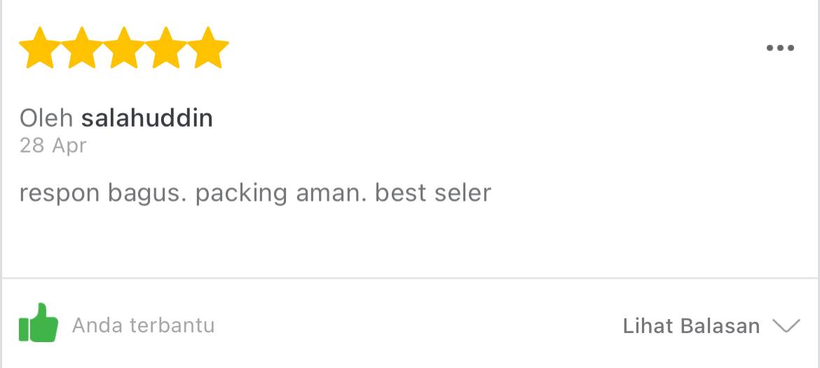Tap the fourth yellow rating star
This screenshot has width=820, height=368.
pyautogui.click(x=166, y=48)
